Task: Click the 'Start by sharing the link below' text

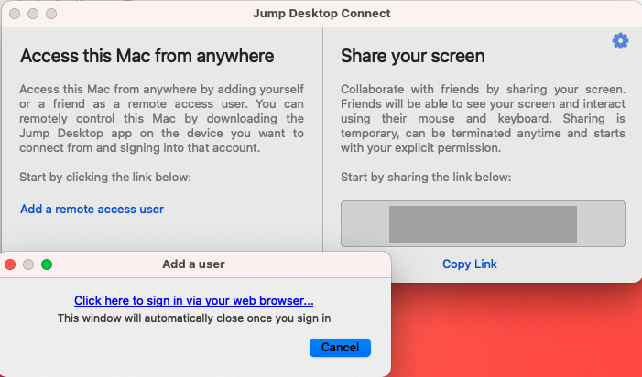Action: [x=426, y=177]
